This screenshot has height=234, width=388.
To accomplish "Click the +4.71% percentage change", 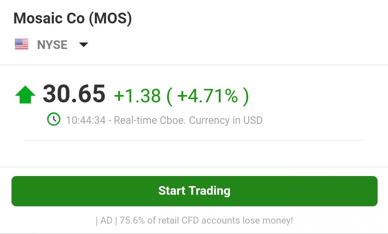I will point(208,96).
